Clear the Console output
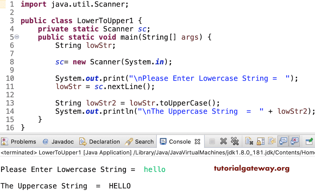Image resolution: width=315 pixels, height=191 pixels. coord(249,141)
